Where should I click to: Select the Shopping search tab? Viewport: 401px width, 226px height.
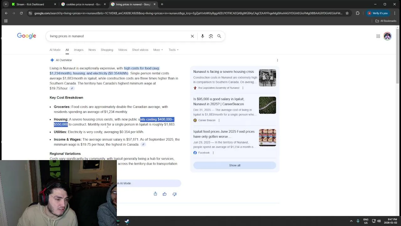click(107, 50)
